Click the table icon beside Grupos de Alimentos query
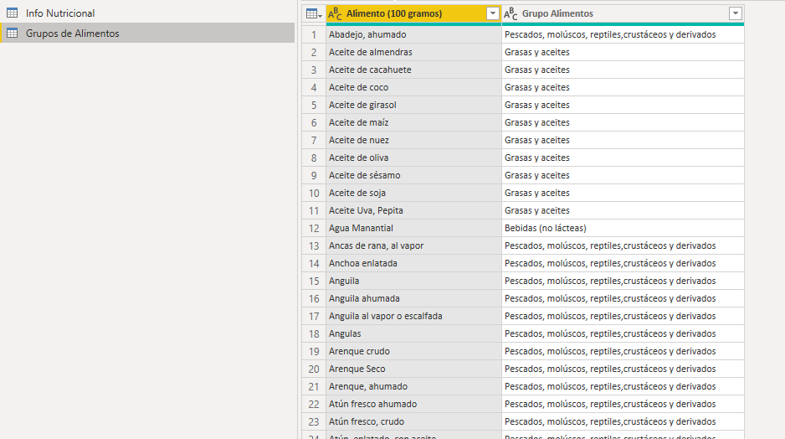Viewport: 785px width, 439px height. click(x=12, y=33)
